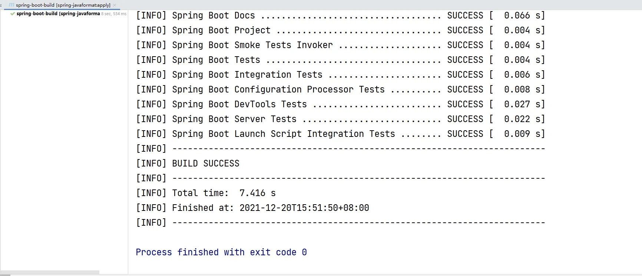Click the Spring Boot Smoke Tests Invoker line
Screen dimensions: 642x276
[x=340, y=45]
